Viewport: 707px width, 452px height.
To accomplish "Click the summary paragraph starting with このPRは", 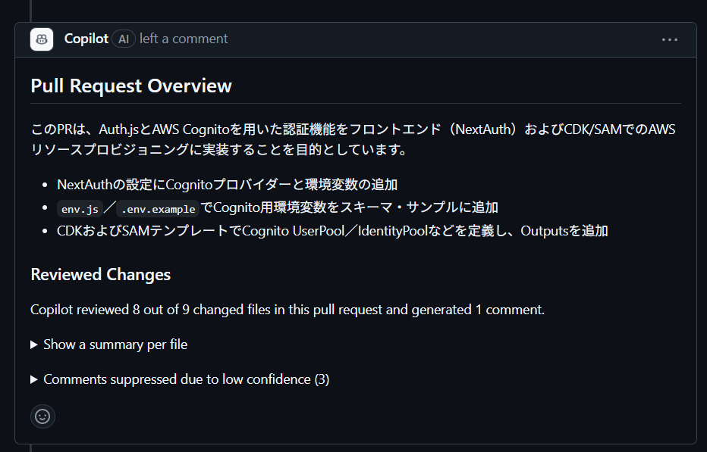I will coord(353,139).
